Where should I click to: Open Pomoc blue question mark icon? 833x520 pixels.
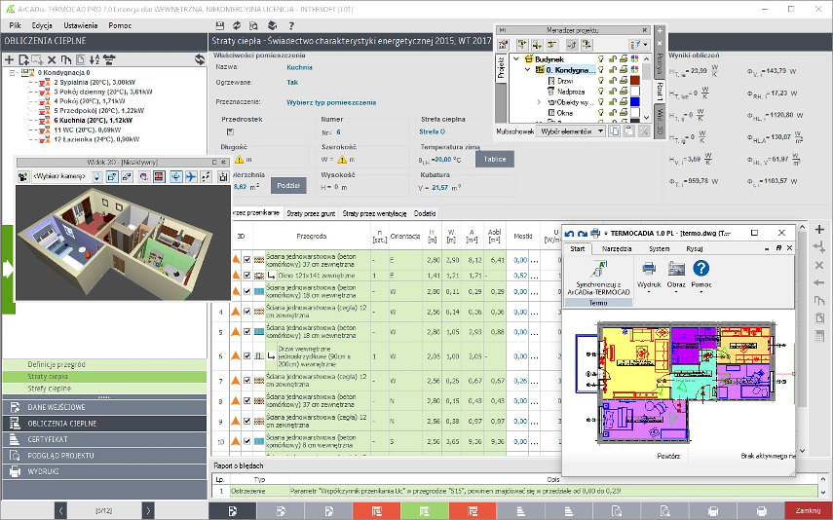tap(701, 268)
